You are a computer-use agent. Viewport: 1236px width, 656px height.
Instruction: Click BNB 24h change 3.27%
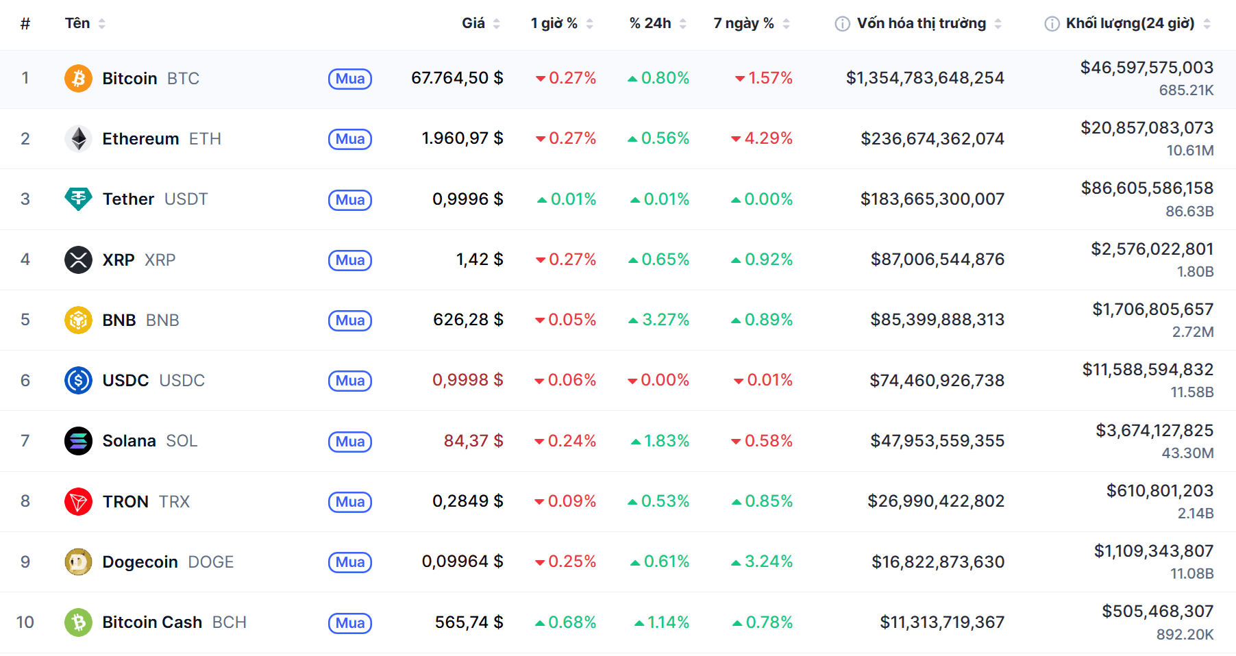(x=659, y=320)
